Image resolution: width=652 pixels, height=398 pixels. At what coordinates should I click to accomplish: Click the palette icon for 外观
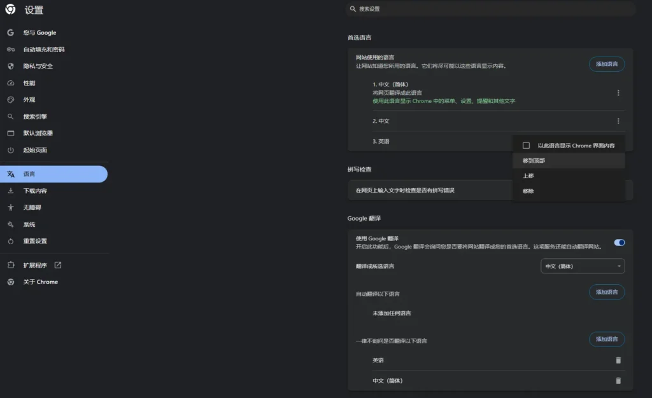pos(10,100)
